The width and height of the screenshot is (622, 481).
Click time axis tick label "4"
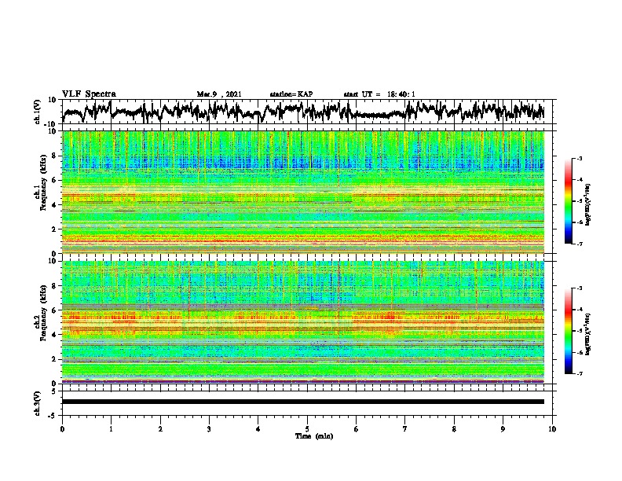click(258, 429)
